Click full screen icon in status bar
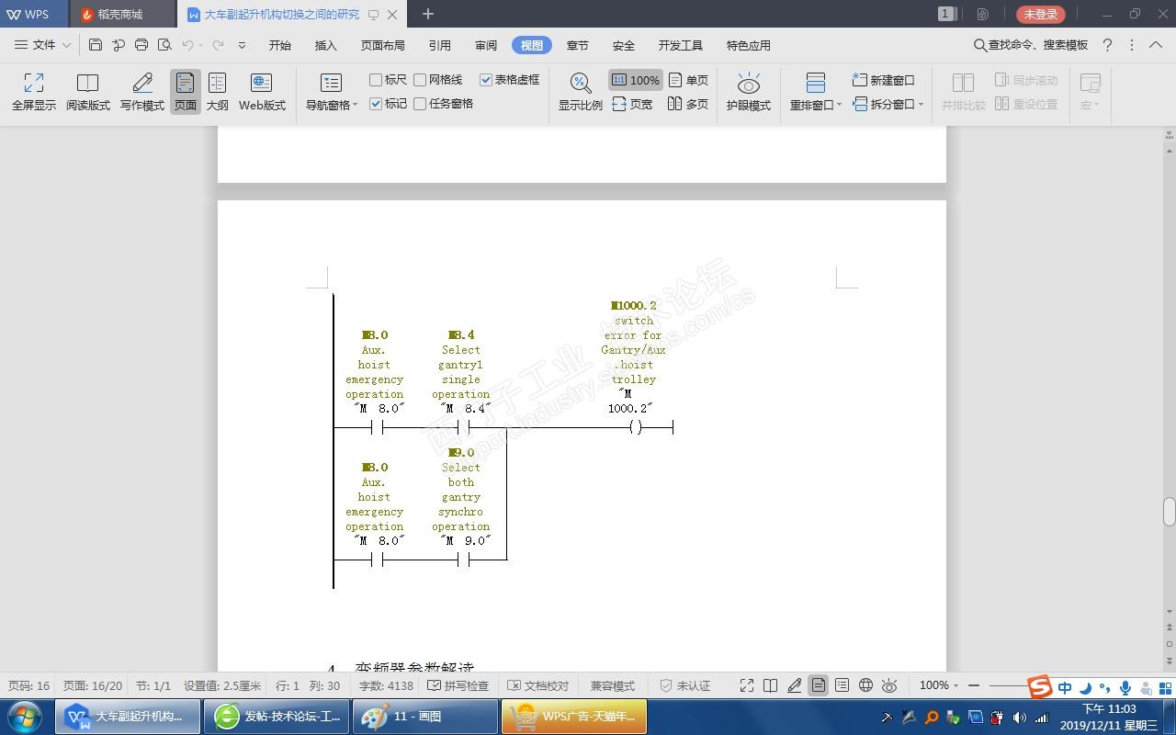Screen dimensions: 1176x735 [747, 685]
